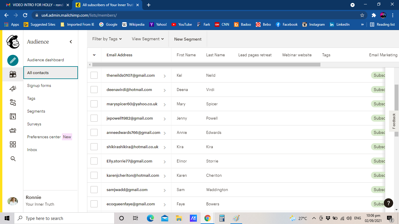The width and height of the screenshot is (399, 224).
Task: Open Segments page
Action: pos(36,111)
